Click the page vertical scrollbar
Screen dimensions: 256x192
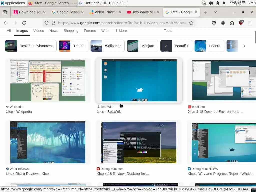(255, 37)
